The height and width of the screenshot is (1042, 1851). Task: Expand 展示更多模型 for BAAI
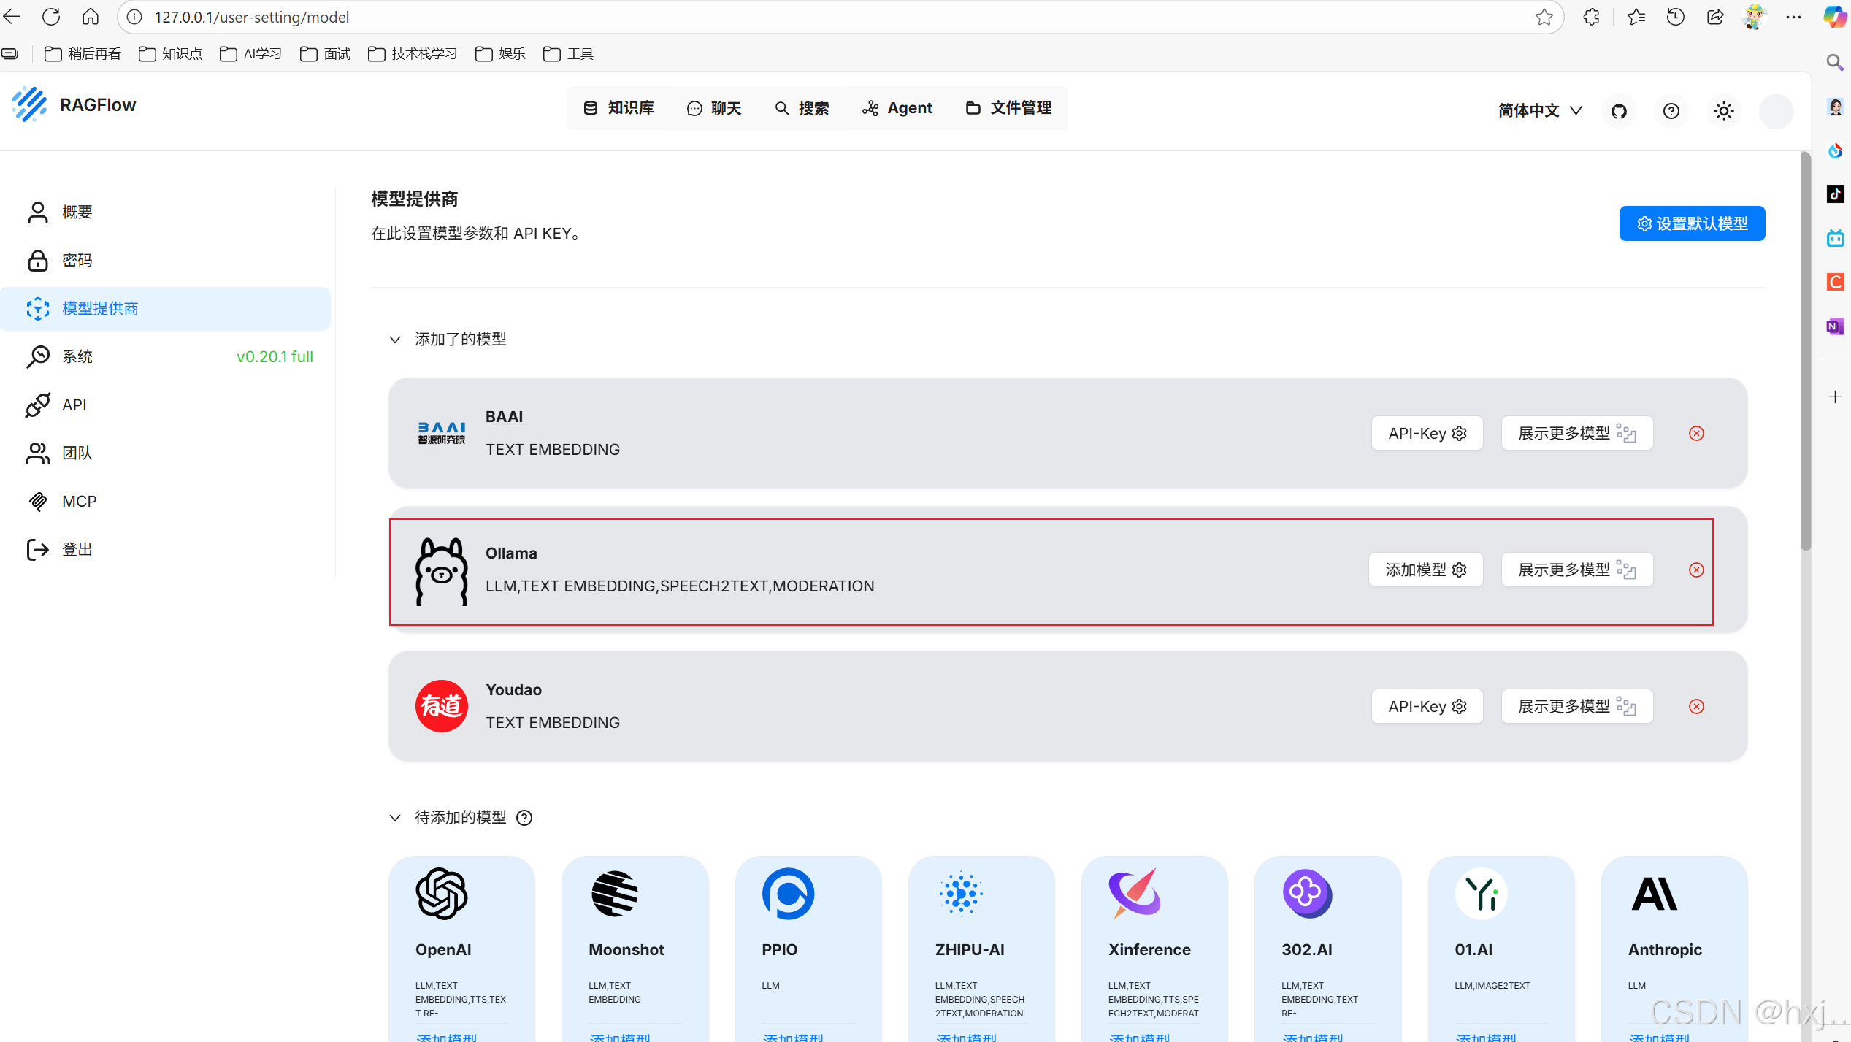tap(1576, 433)
